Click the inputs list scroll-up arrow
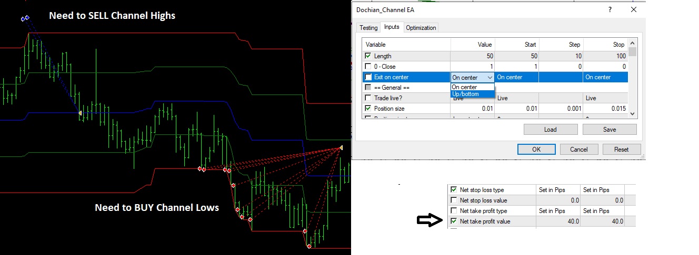The width and height of the screenshot is (699, 255). click(633, 42)
